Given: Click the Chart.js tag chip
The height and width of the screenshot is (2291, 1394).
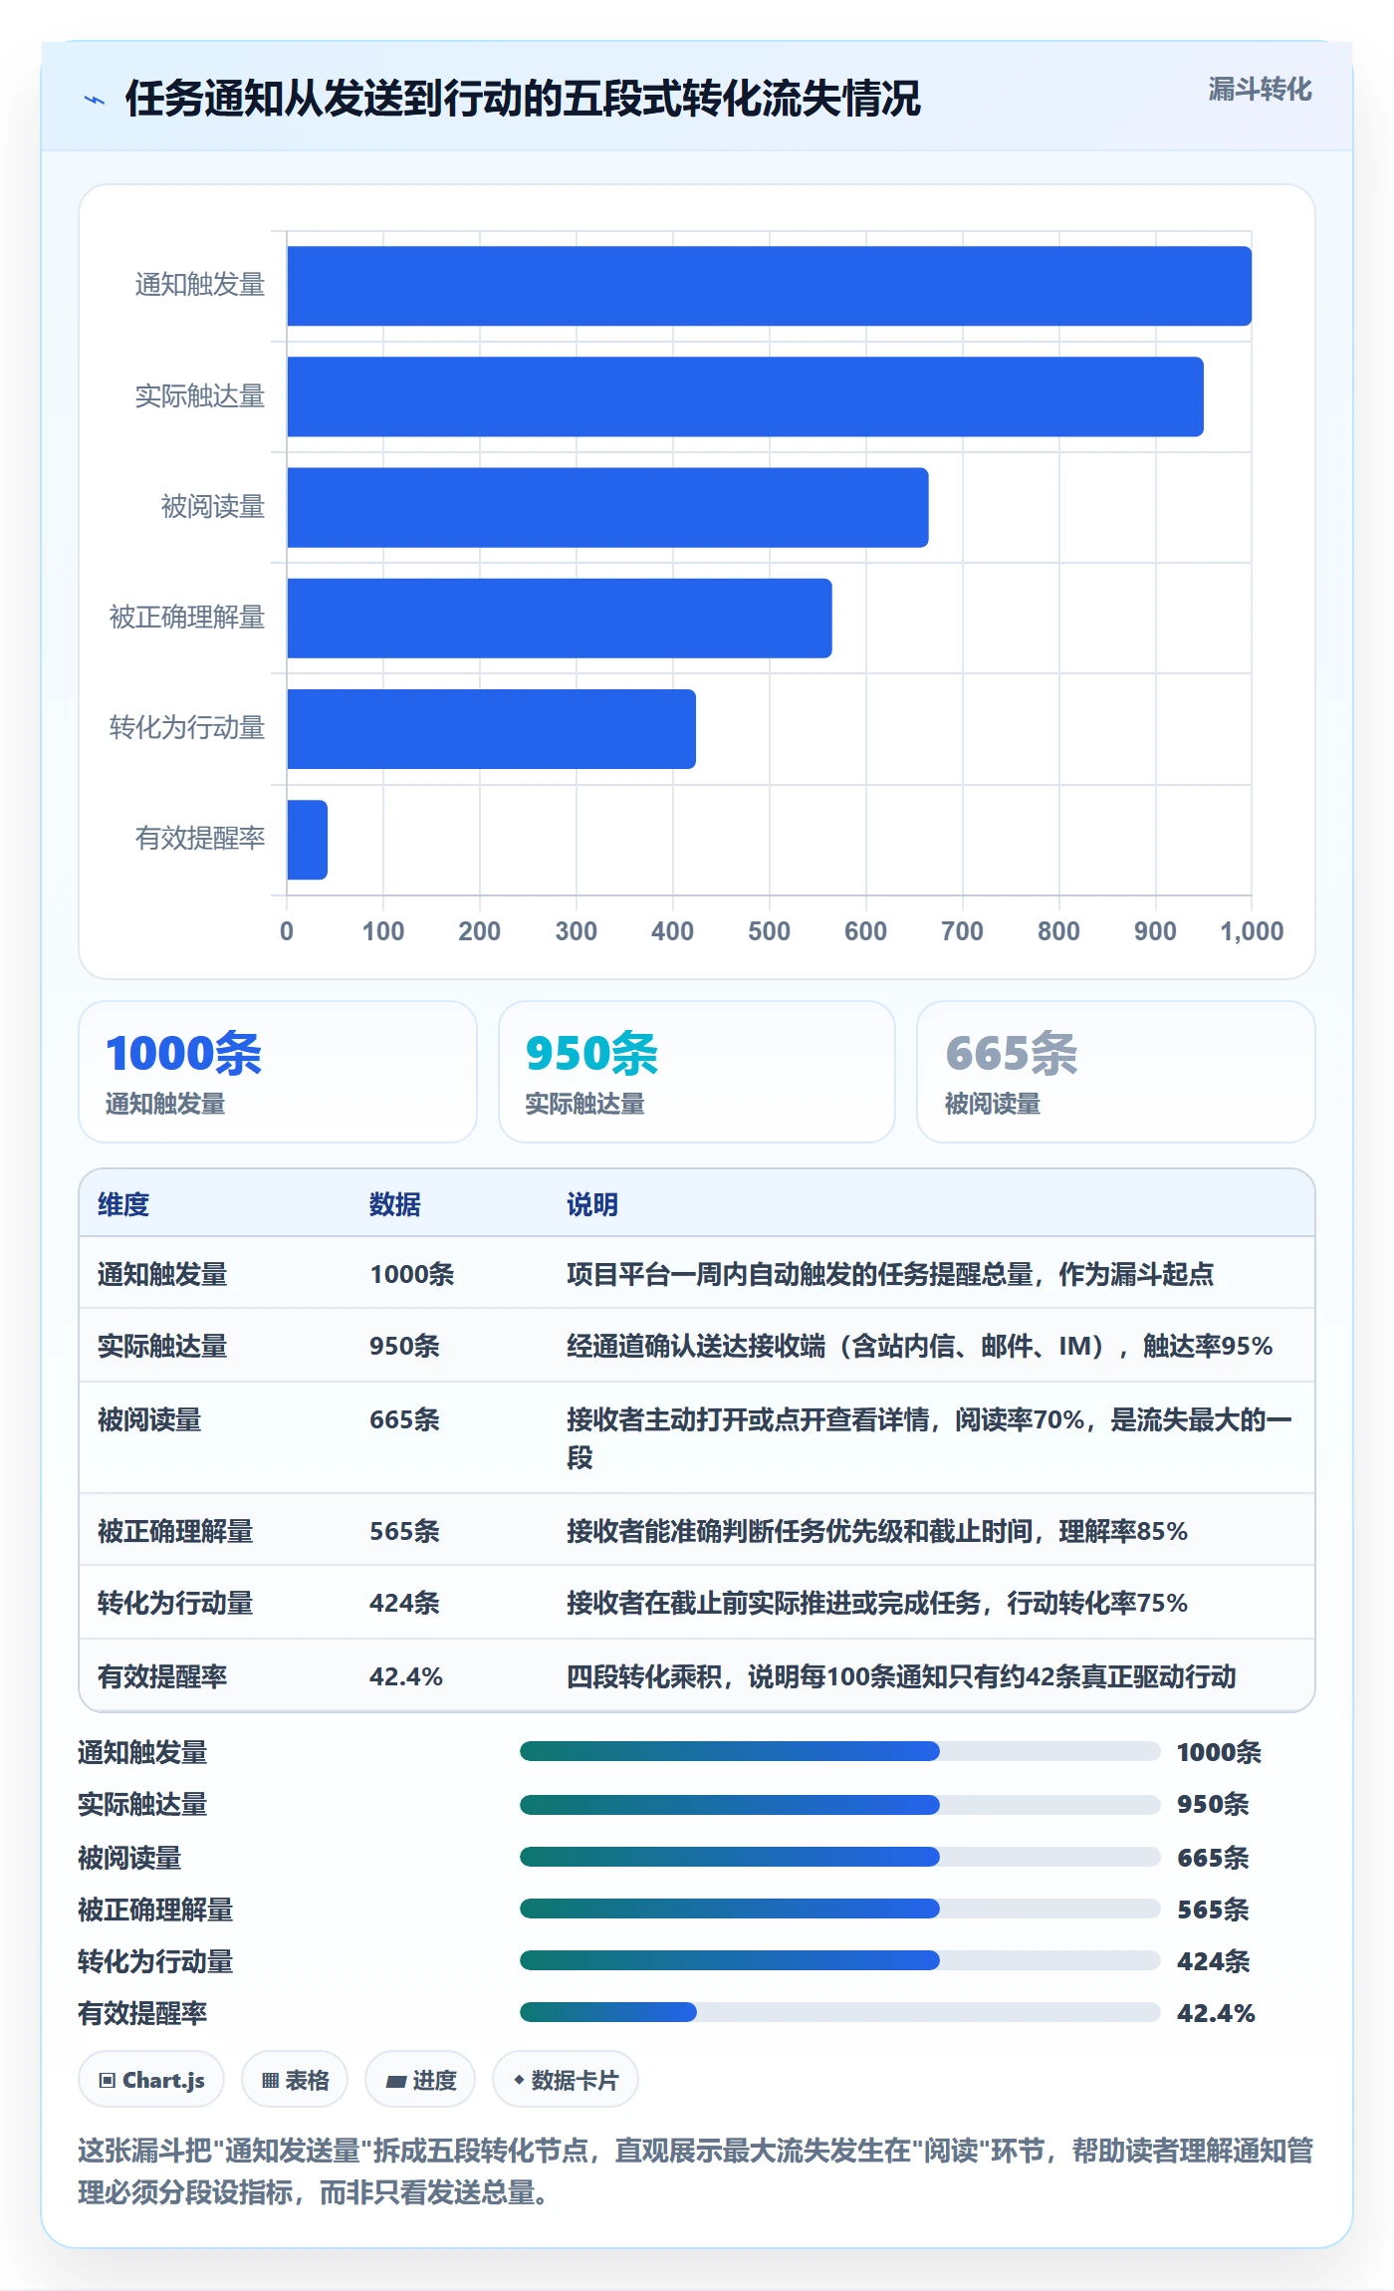Looking at the screenshot, I should coord(151,2080).
